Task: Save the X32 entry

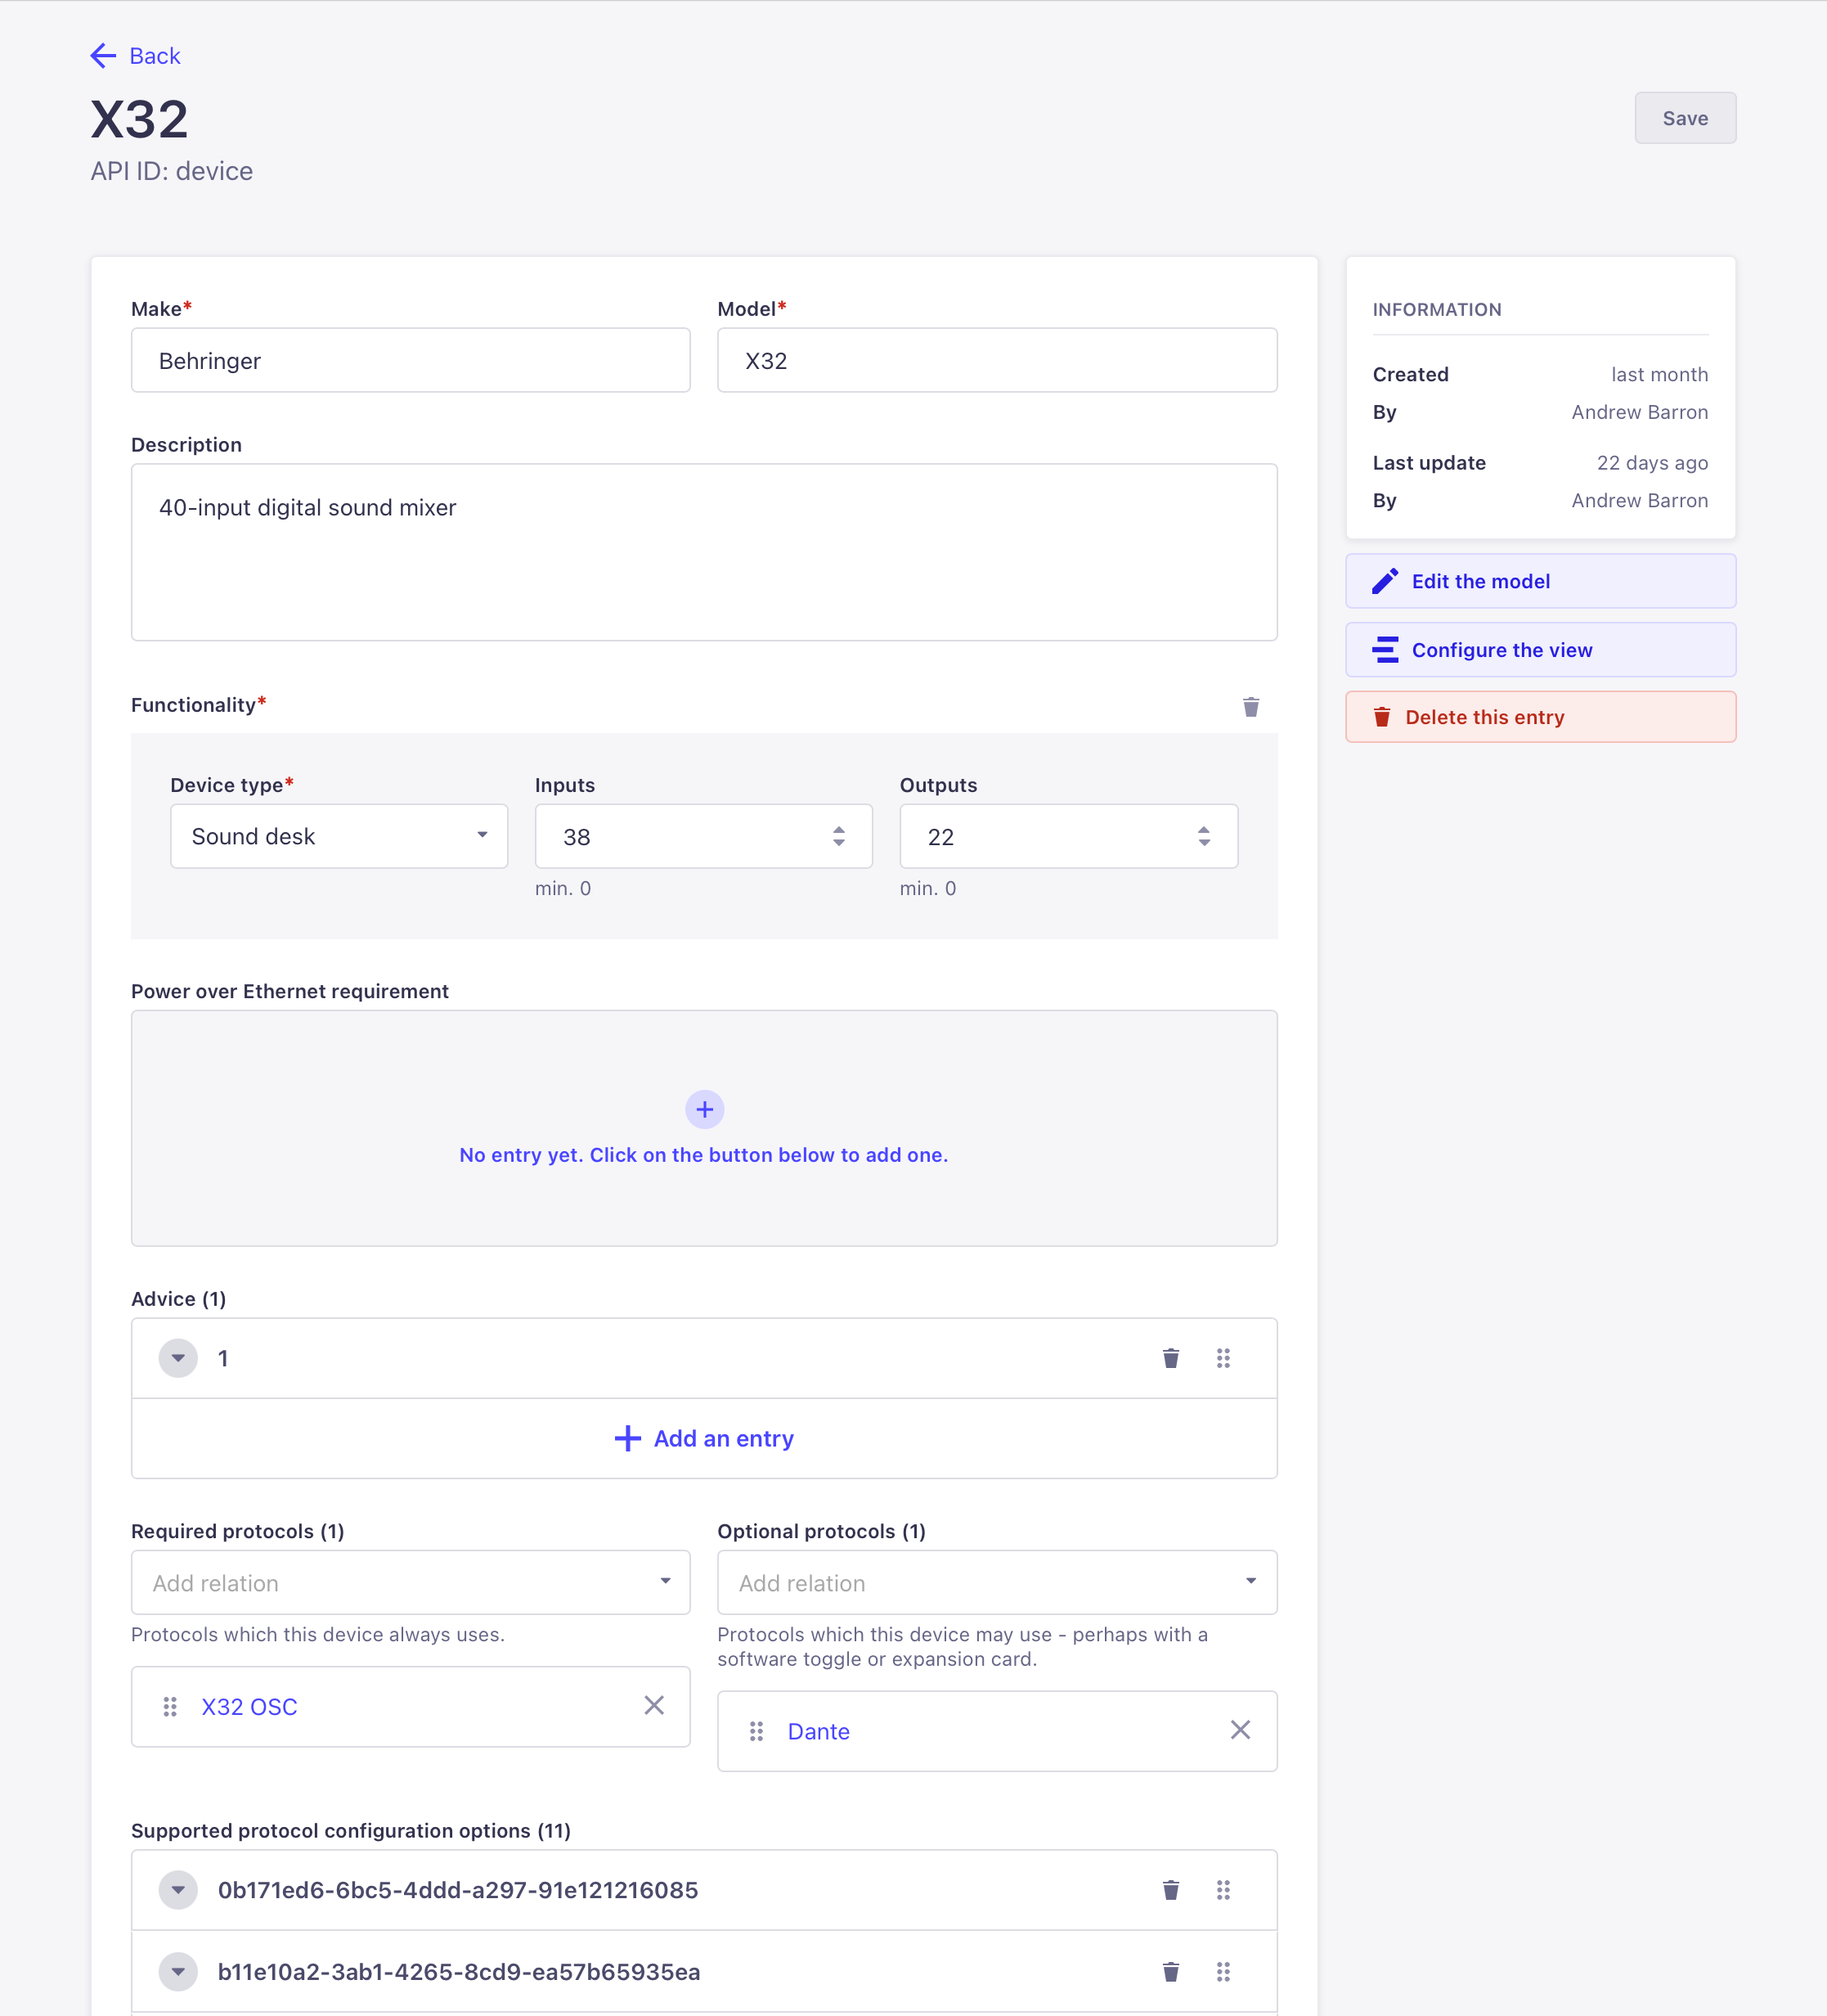Action: (x=1684, y=117)
